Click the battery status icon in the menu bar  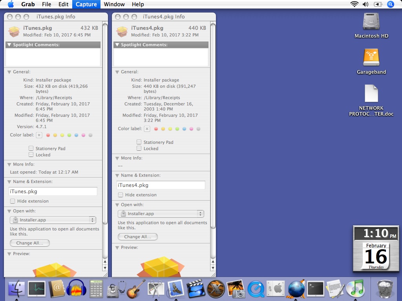(x=378, y=4)
